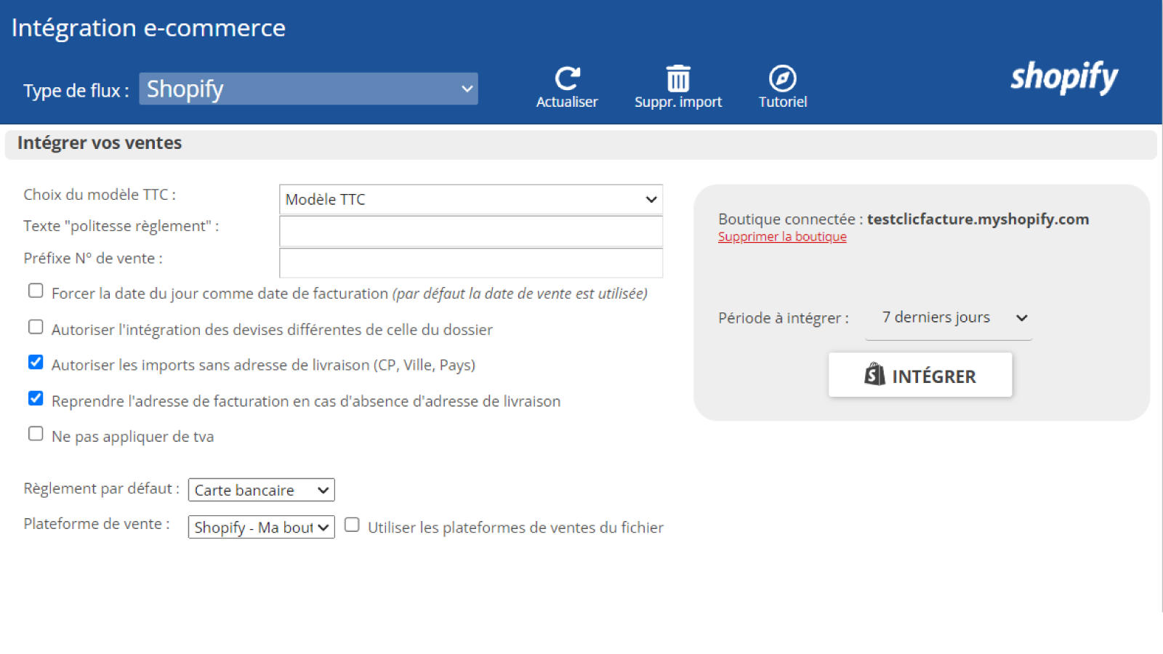Enable Forcer la date du jour checkbox
This screenshot has height=654, width=1163.
click(36, 291)
